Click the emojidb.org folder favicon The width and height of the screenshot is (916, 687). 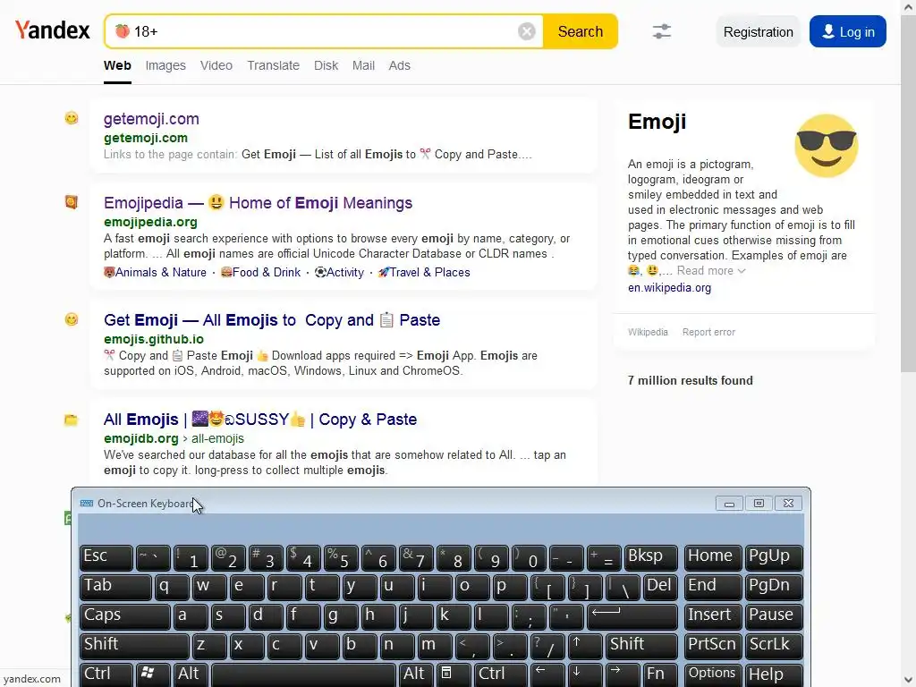click(72, 420)
